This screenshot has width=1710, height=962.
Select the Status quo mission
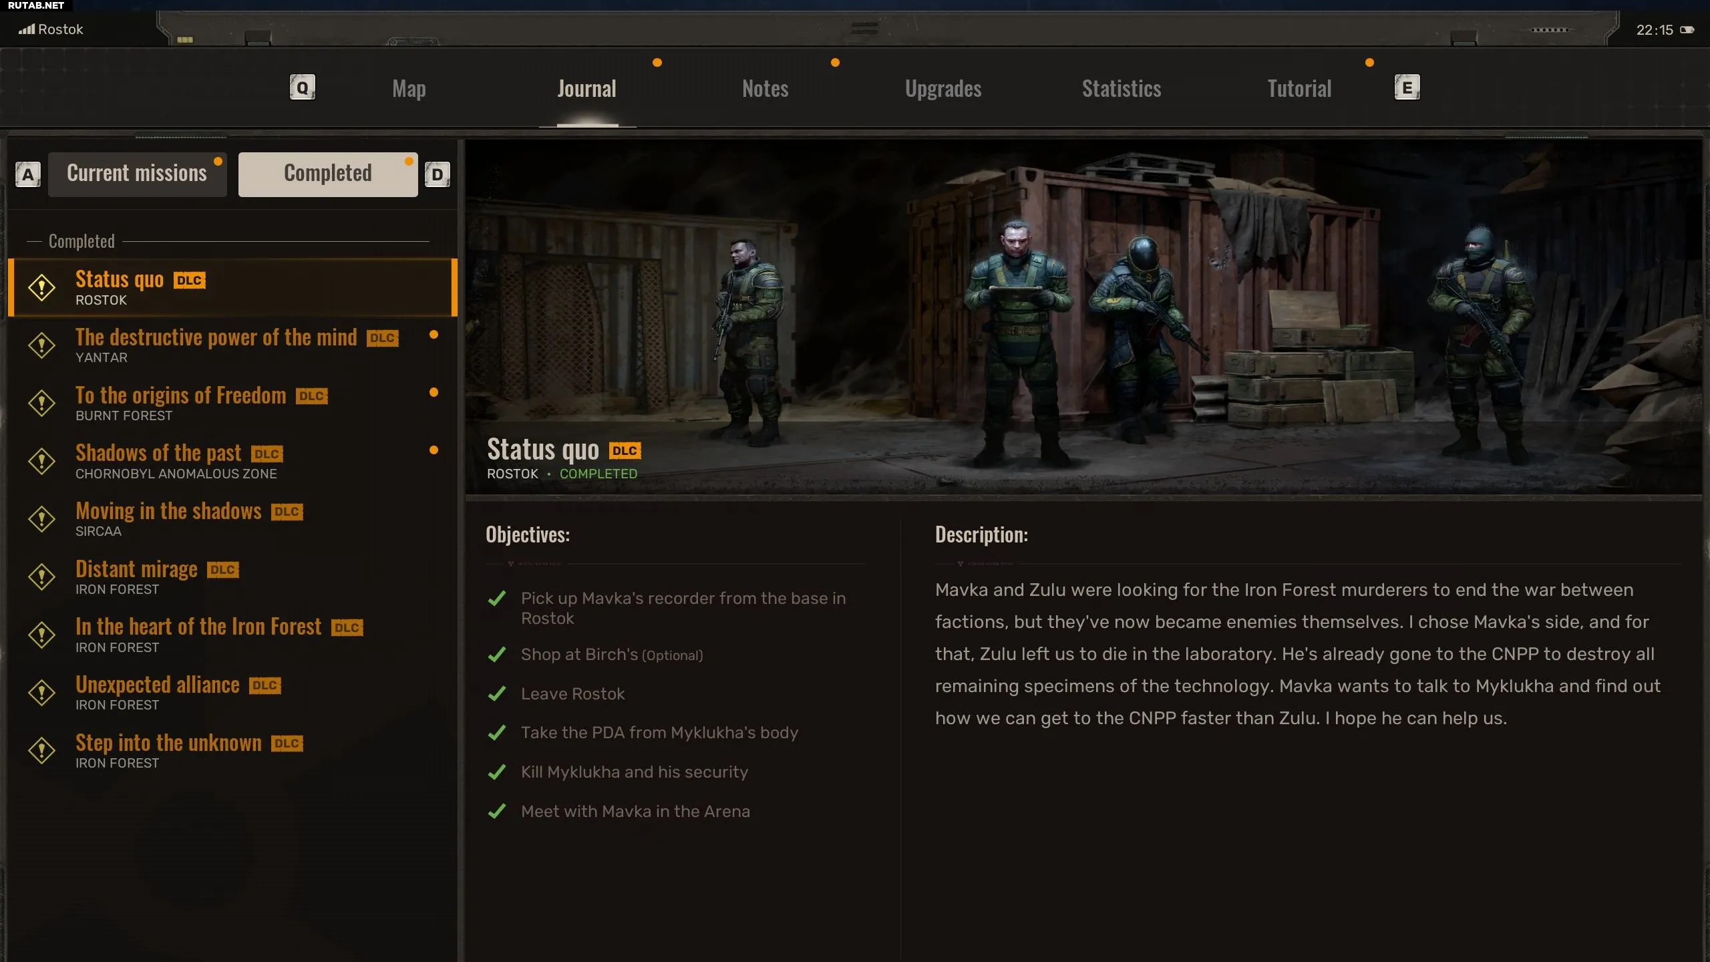[232, 287]
